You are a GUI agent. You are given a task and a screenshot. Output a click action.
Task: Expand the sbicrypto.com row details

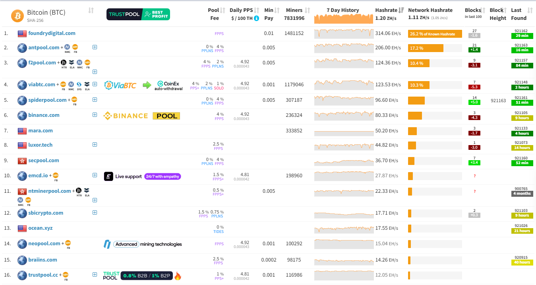[95, 212]
